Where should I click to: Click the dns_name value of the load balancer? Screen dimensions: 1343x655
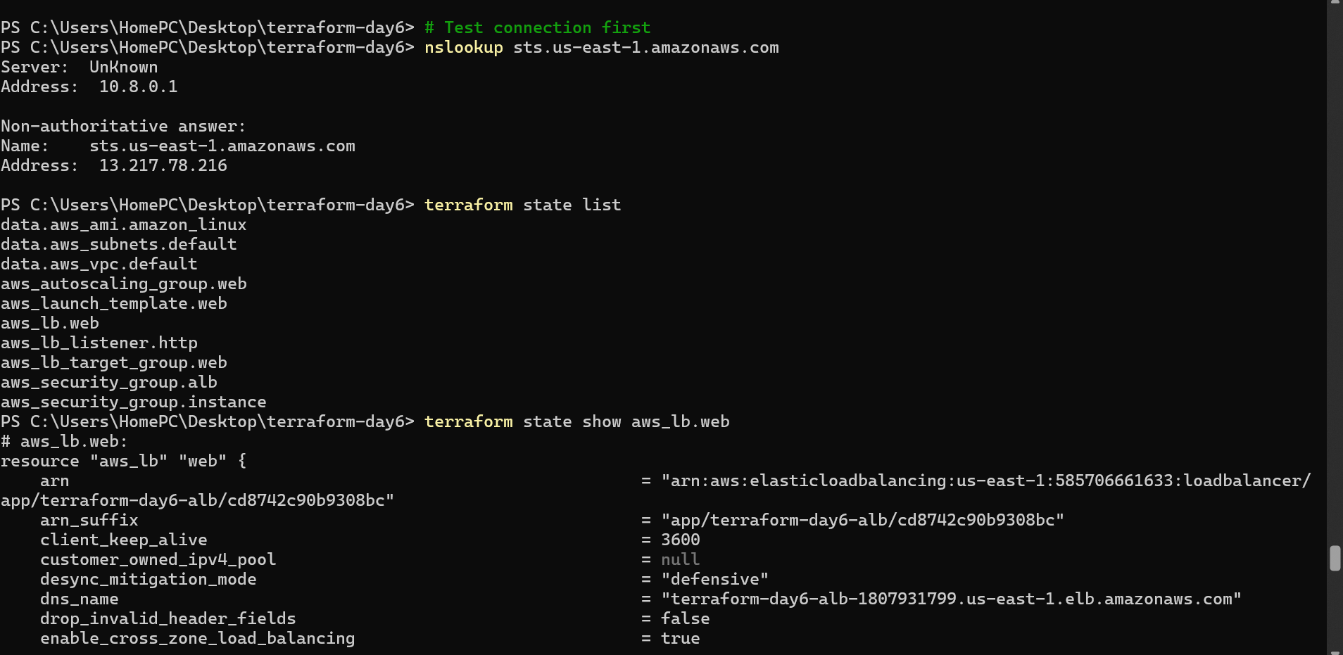951,599
